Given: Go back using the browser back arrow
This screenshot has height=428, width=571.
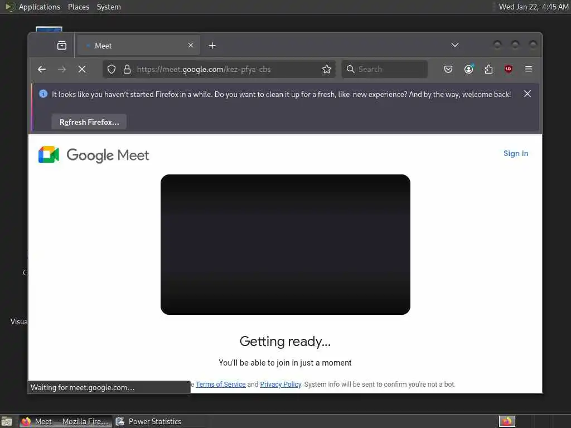Looking at the screenshot, I should [42, 69].
